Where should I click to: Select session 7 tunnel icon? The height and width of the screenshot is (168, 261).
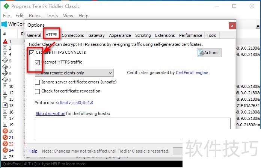(x=5, y=67)
